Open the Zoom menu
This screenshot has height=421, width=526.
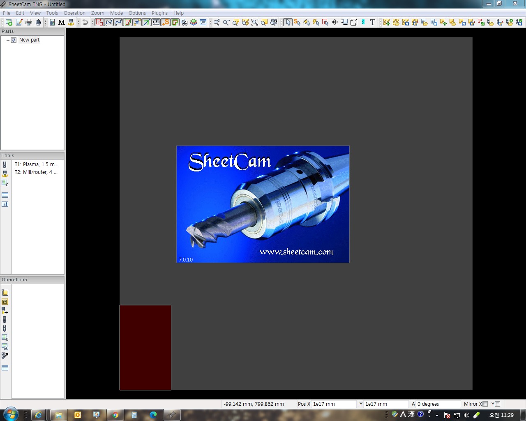(x=97, y=13)
